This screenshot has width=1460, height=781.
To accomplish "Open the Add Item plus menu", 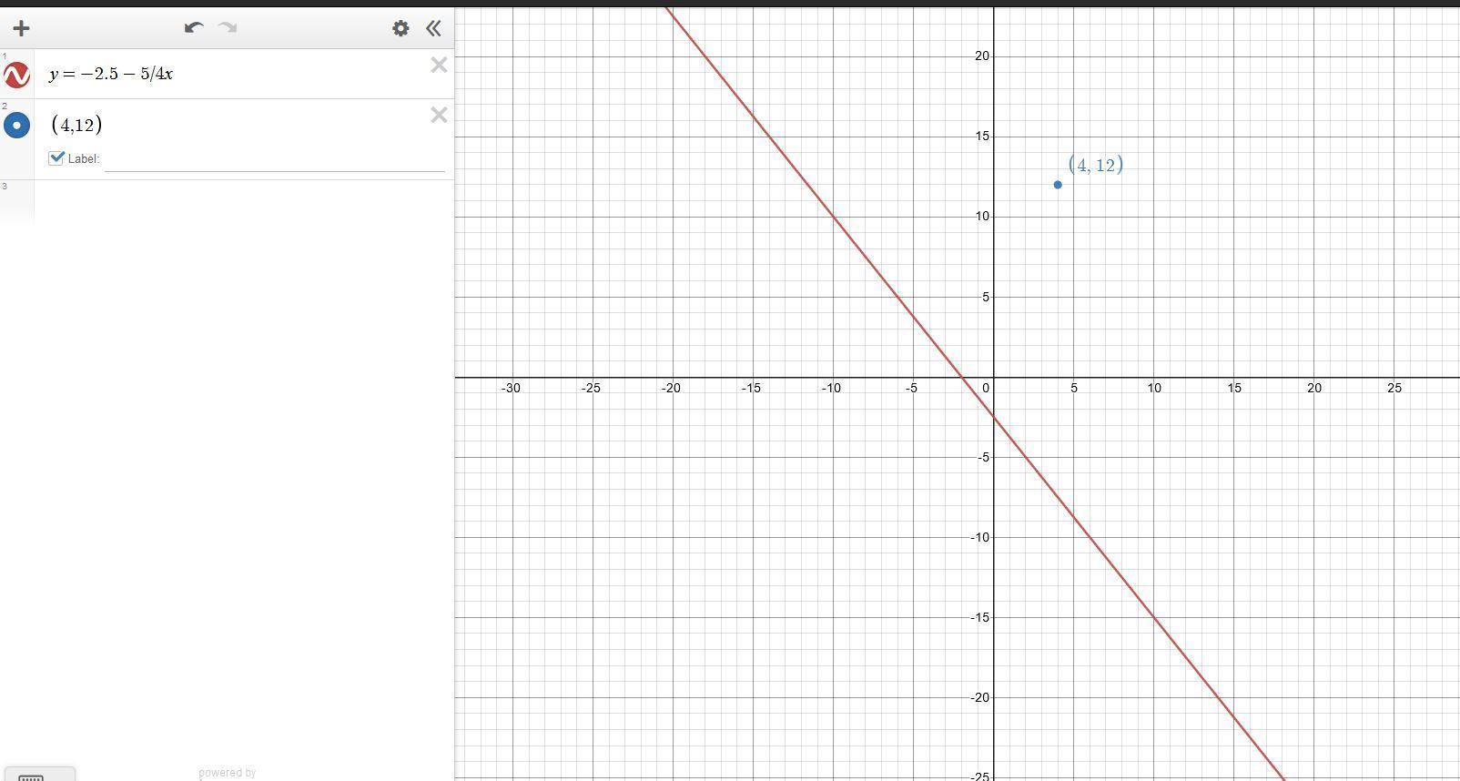I will click(21, 28).
